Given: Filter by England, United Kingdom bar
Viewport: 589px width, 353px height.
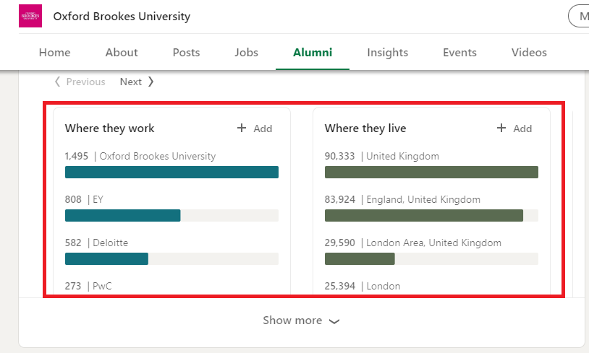Looking at the screenshot, I should coord(431,215).
